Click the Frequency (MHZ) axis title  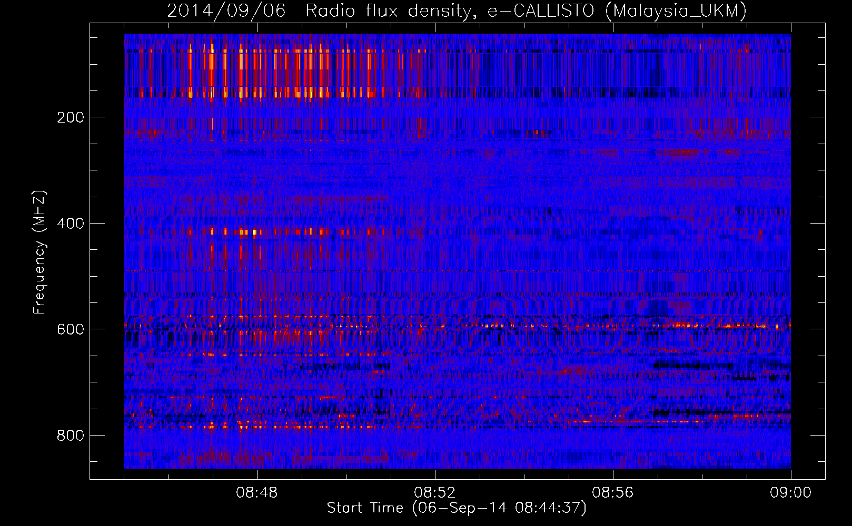[39, 252]
